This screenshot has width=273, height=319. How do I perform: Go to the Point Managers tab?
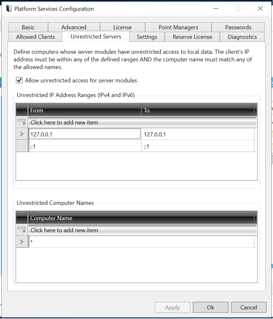pos(178,27)
